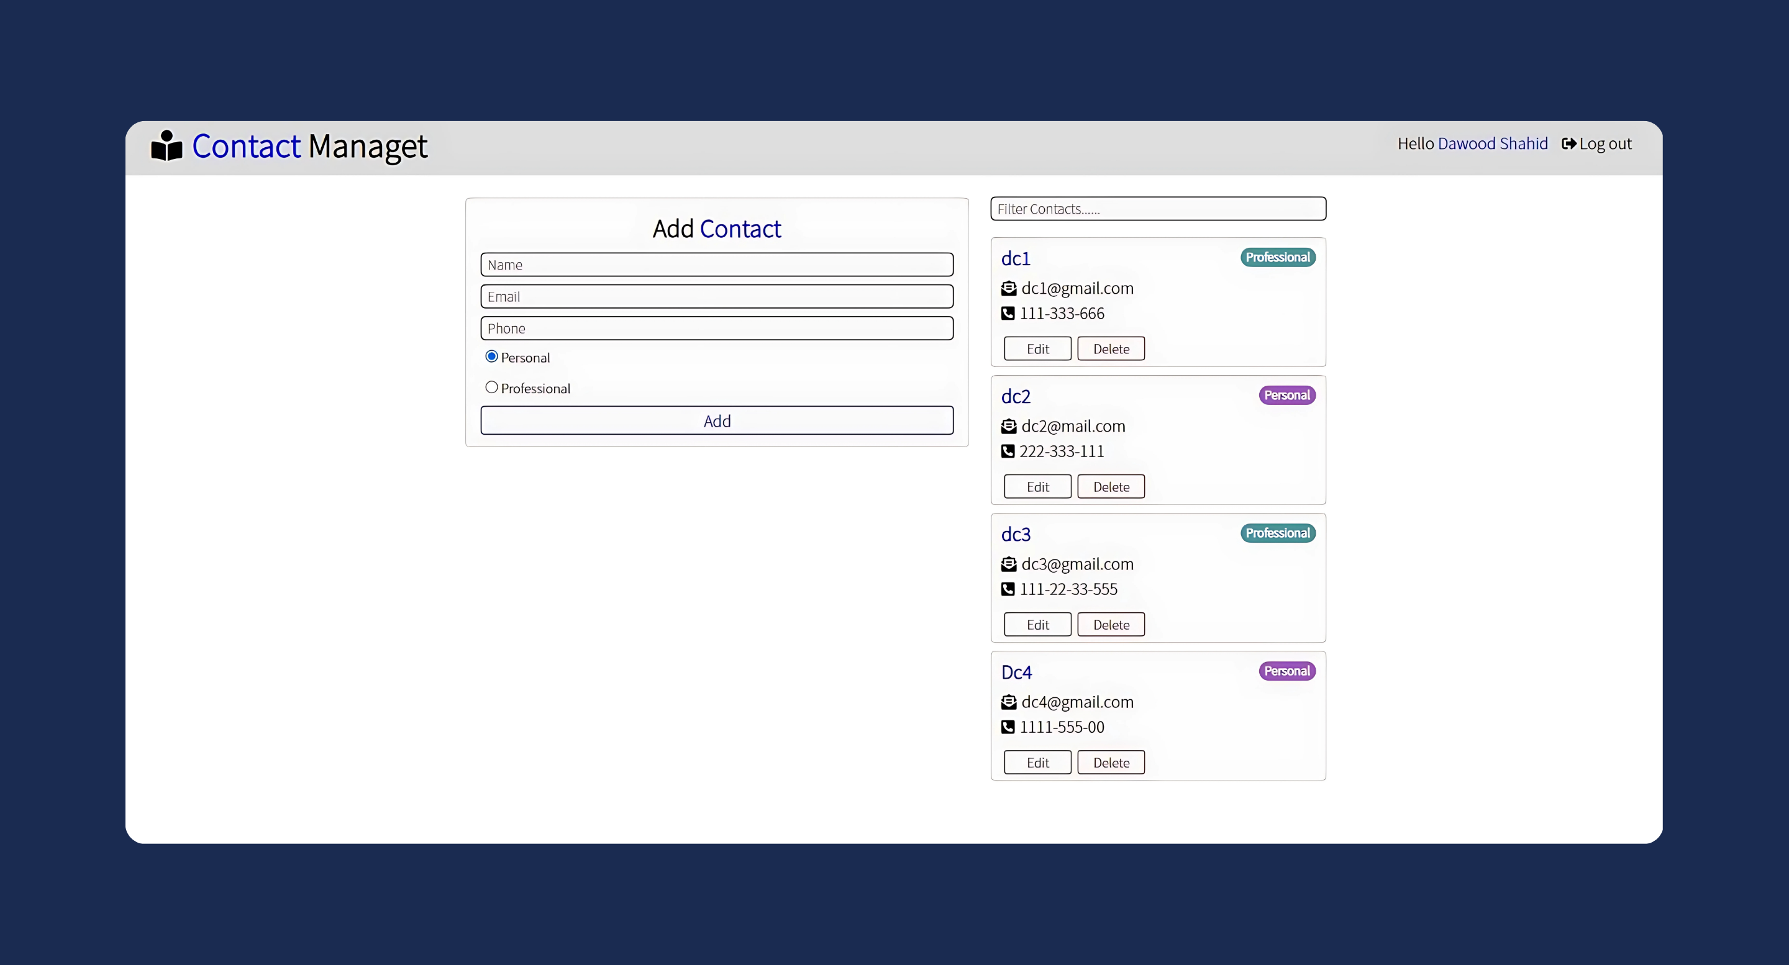This screenshot has height=965, width=1789.
Task: Click phone icon next to 111-333-666
Action: 1008,313
